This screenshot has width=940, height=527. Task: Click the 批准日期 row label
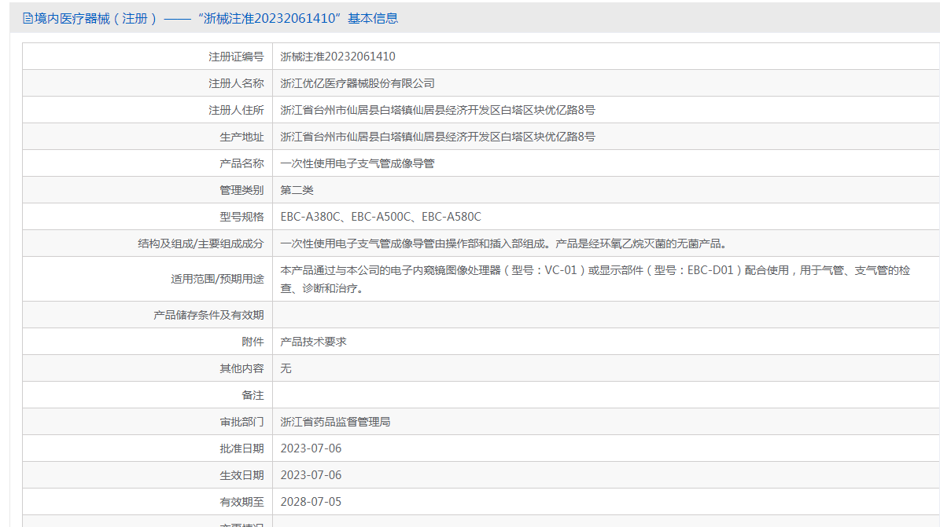[x=241, y=448]
